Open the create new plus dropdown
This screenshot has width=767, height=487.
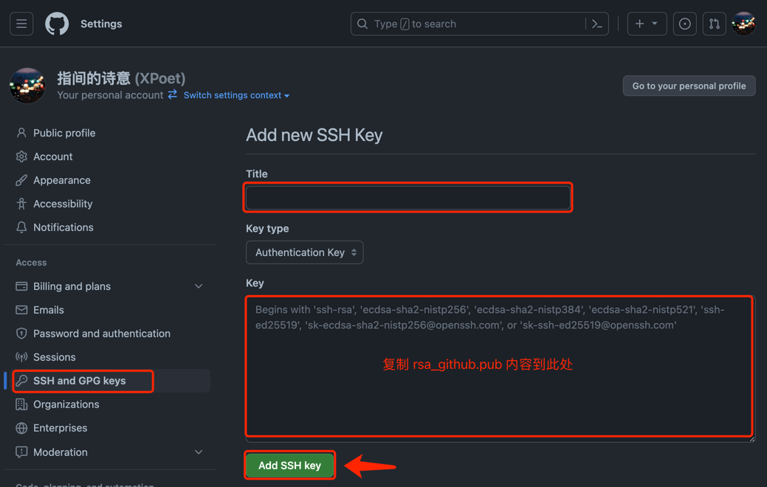(x=647, y=24)
